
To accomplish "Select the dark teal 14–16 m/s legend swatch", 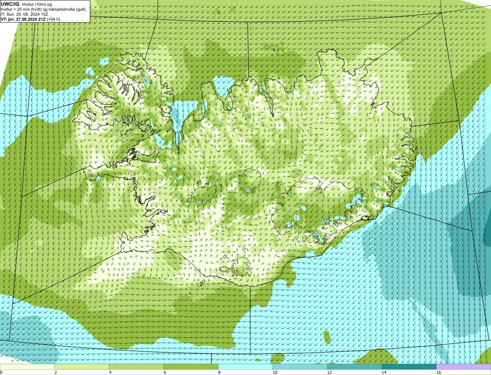I will point(409,367).
